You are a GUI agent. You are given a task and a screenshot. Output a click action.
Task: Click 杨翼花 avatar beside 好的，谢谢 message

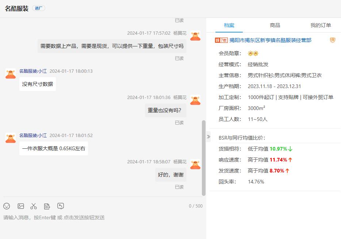195,164
